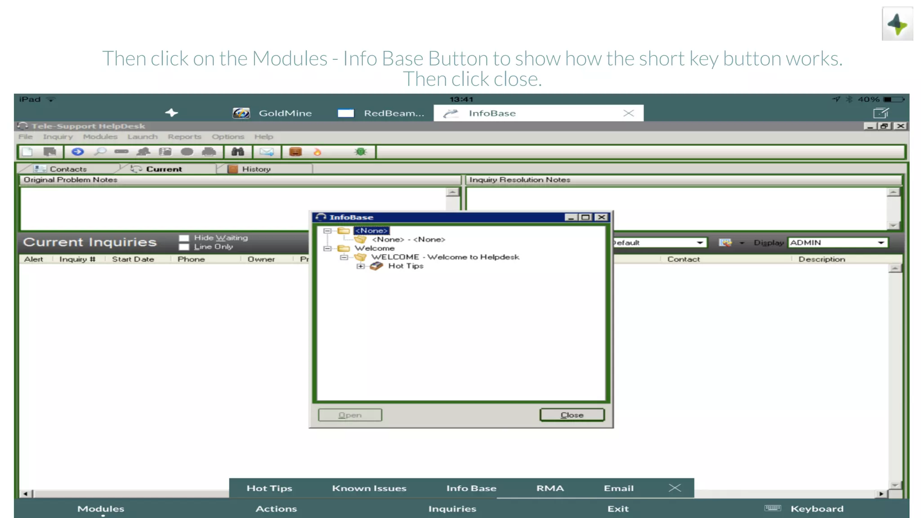Image resolution: width=921 pixels, height=518 pixels.
Task: Toggle the Hide Waiting checkbox
Action: (x=183, y=238)
